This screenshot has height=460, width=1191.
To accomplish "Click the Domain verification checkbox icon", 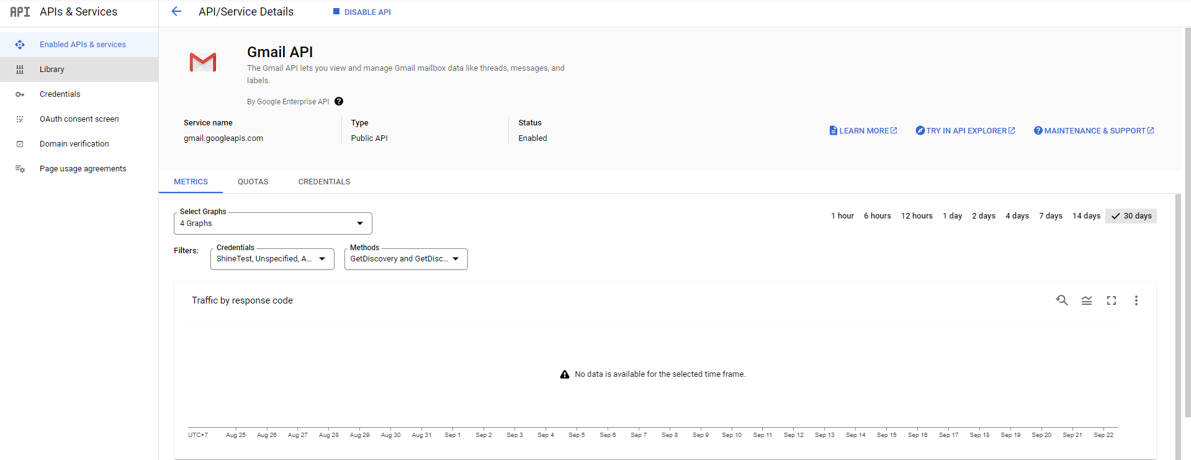I will pyautogui.click(x=20, y=144).
